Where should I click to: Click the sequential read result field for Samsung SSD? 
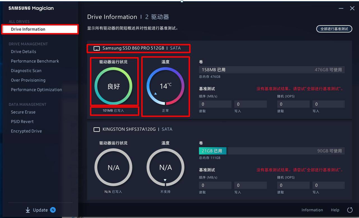215,104
